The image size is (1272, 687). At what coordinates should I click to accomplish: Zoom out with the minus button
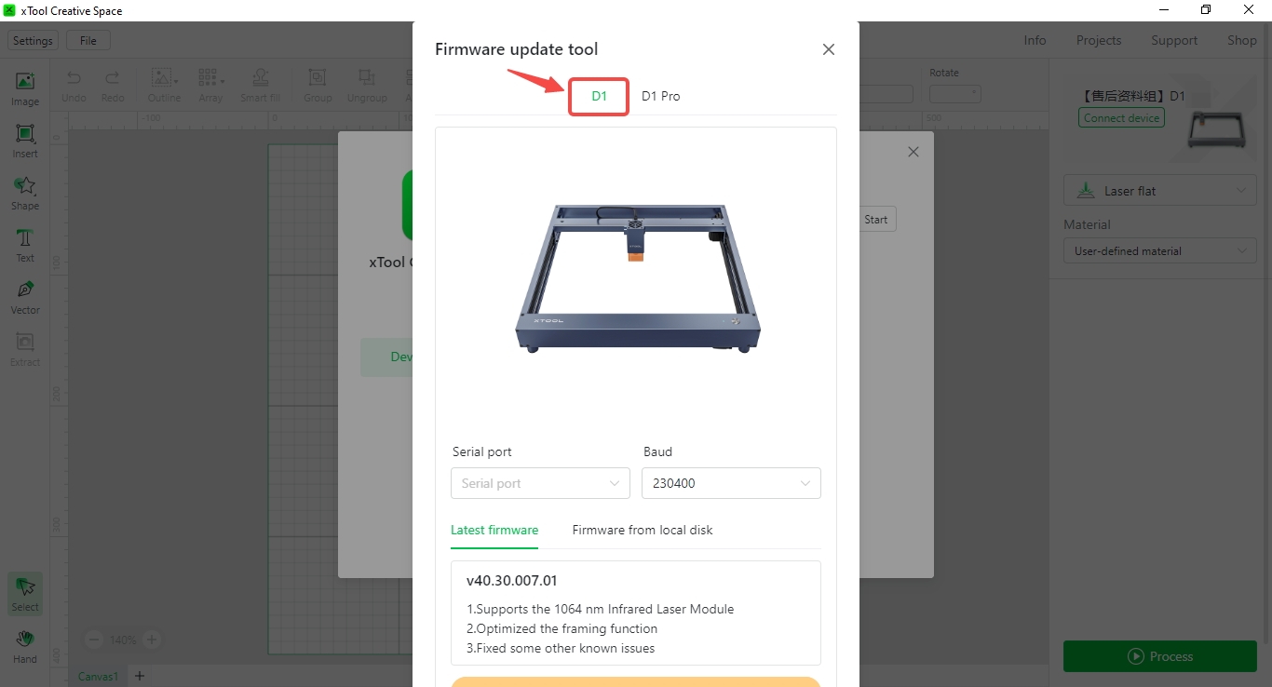click(x=94, y=640)
